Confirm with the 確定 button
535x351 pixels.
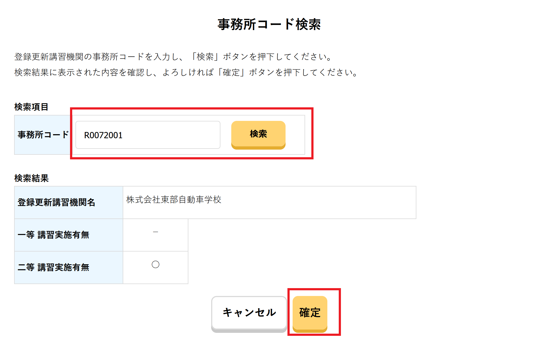pos(310,313)
